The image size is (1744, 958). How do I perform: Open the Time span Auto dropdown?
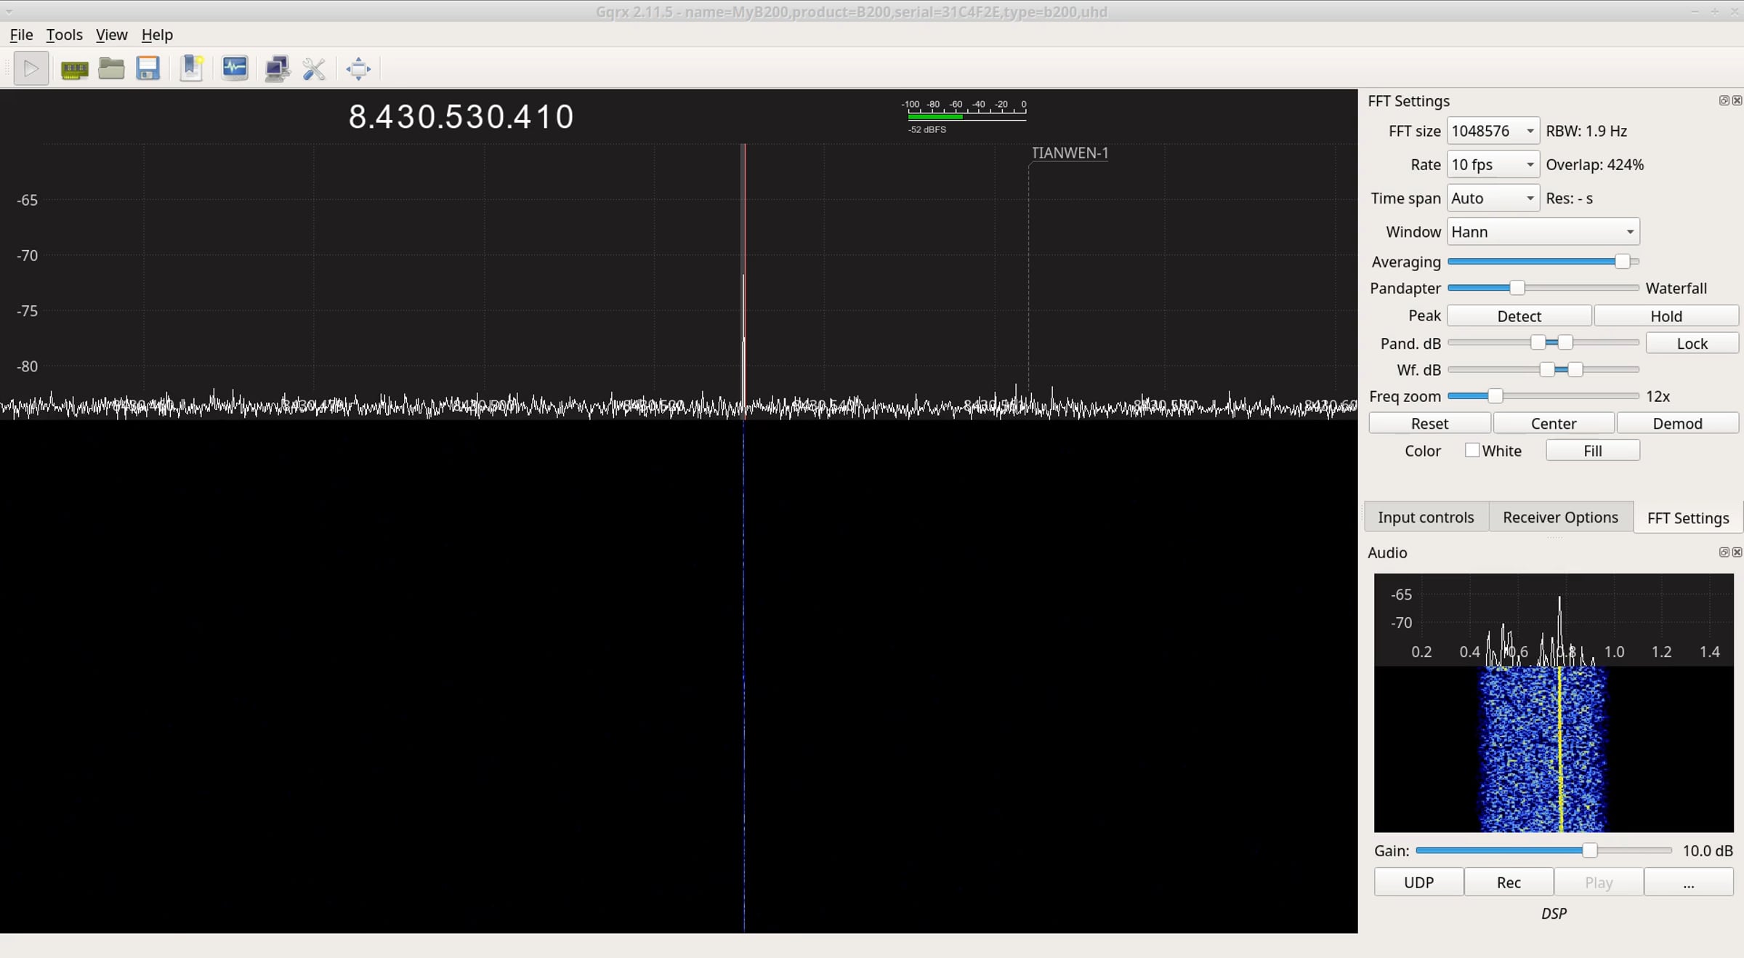1493,198
